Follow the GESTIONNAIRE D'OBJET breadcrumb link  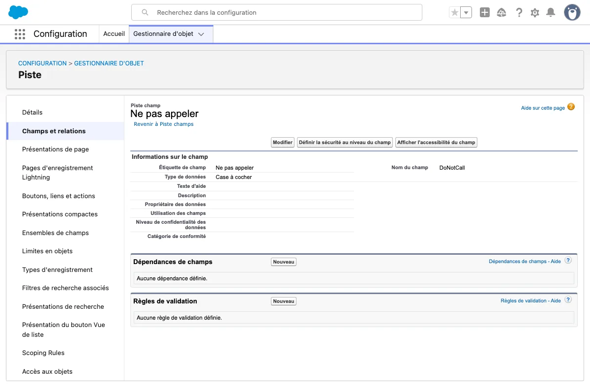pos(109,63)
